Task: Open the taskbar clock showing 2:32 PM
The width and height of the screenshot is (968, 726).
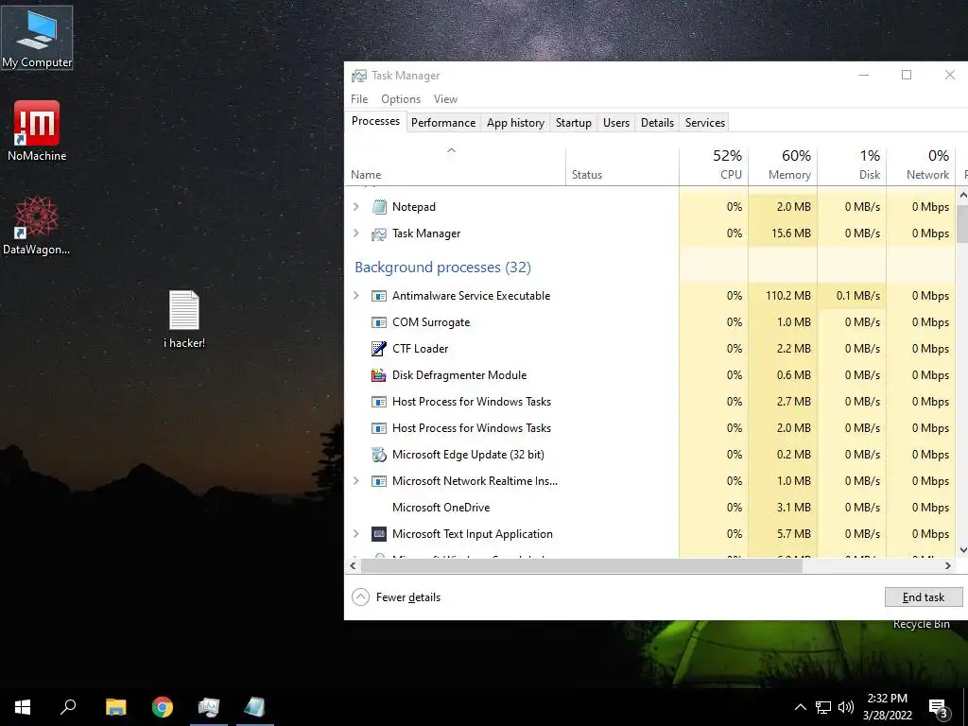Action: coord(887,707)
